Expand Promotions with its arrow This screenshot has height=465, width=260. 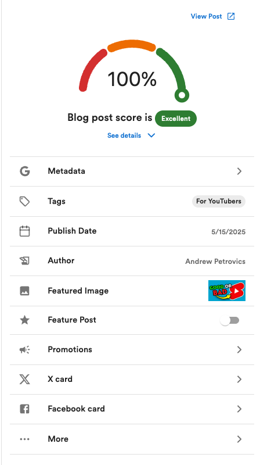239,350
